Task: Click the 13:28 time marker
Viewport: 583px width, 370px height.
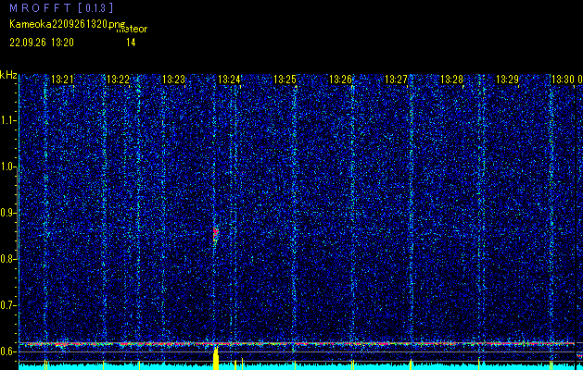Action: [x=451, y=80]
